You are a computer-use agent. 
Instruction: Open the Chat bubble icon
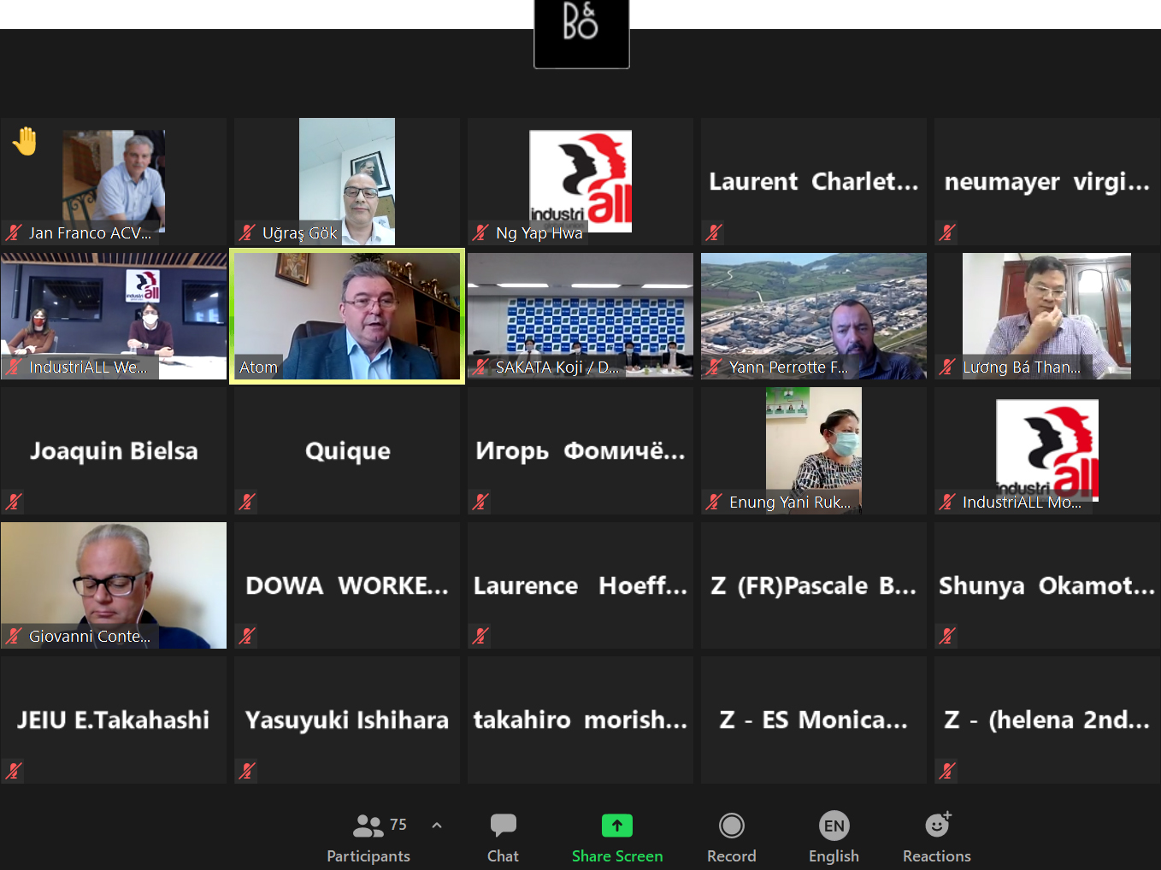click(x=503, y=826)
